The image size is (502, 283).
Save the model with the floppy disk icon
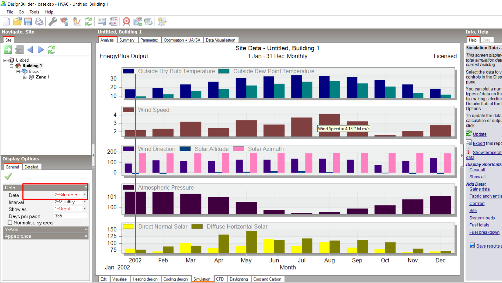point(28,21)
